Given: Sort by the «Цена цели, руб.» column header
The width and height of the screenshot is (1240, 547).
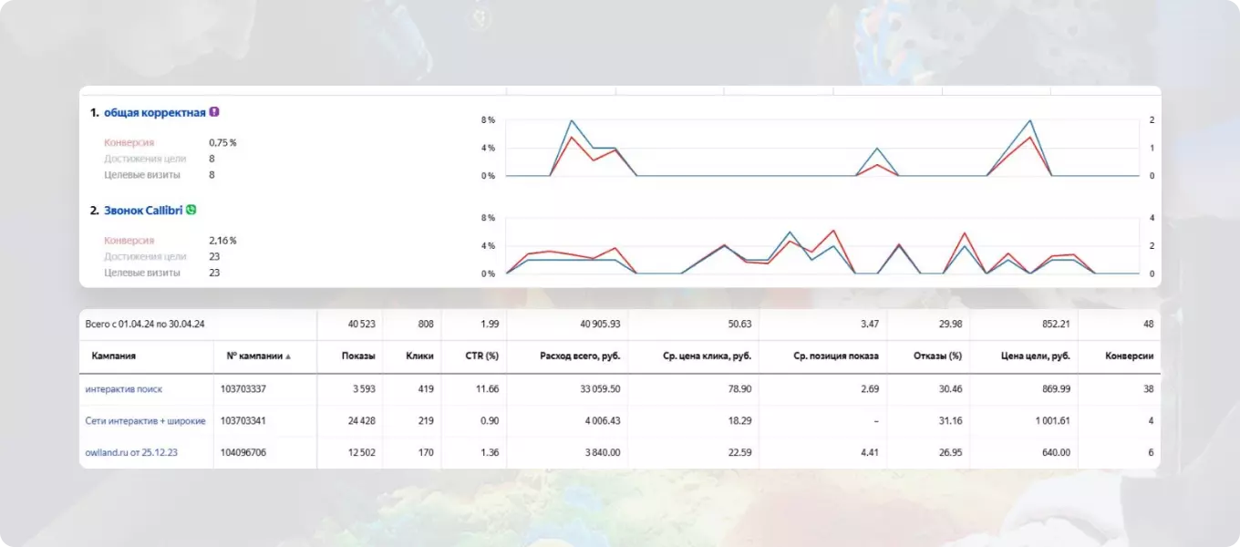Looking at the screenshot, I should 1035,356.
